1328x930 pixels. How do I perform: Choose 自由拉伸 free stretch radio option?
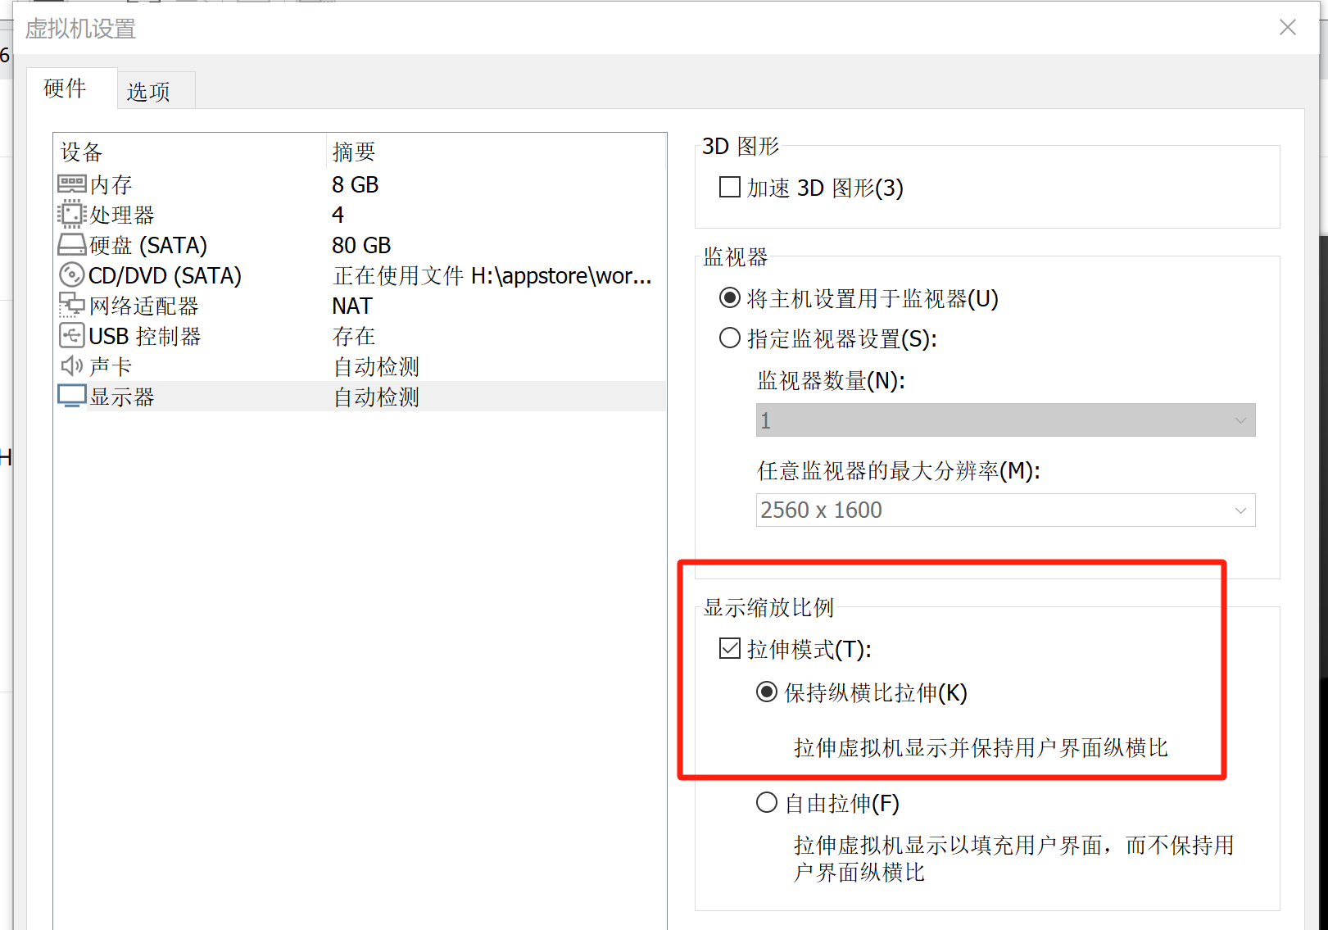pos(767,803)
